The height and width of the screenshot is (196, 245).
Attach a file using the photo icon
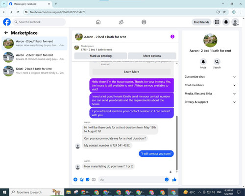(81, 180)
